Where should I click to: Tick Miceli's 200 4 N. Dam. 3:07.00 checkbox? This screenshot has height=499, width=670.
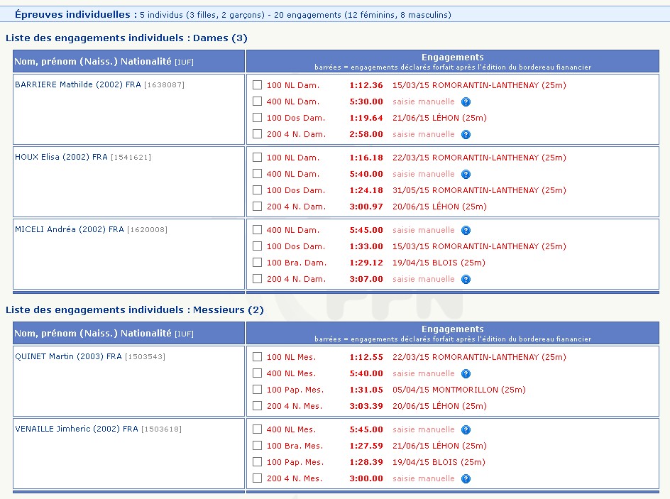pos(257,278)
